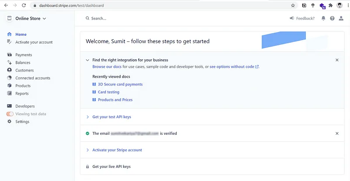Expand the Get your test API keys chevron
This screenshot has height=181, width=350.
87,117
